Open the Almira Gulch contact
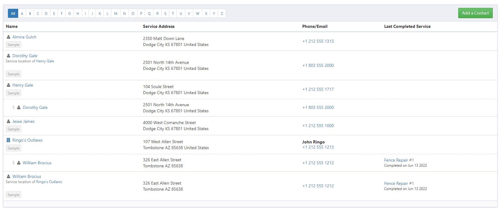This screenshot has height=213, width=504. click(x=24, y=37)
